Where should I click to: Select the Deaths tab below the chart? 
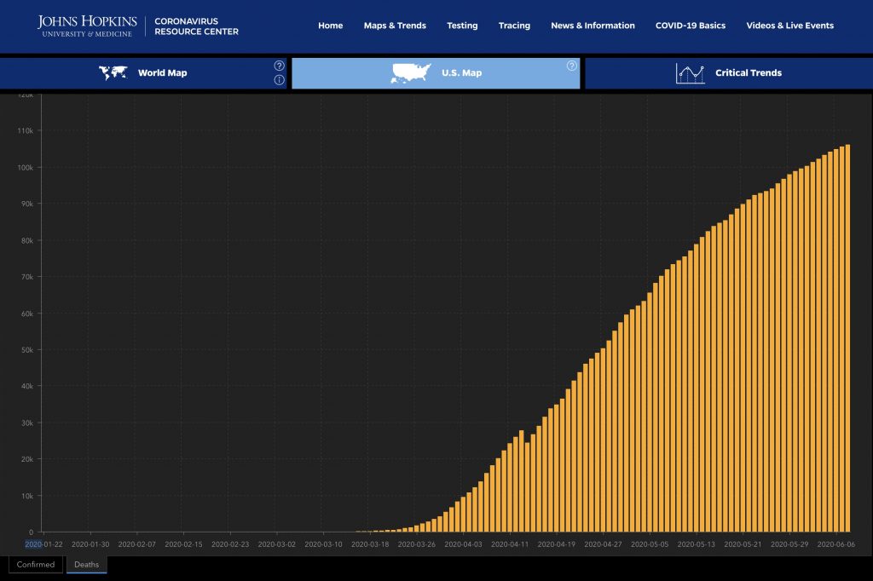pos(86,565)
